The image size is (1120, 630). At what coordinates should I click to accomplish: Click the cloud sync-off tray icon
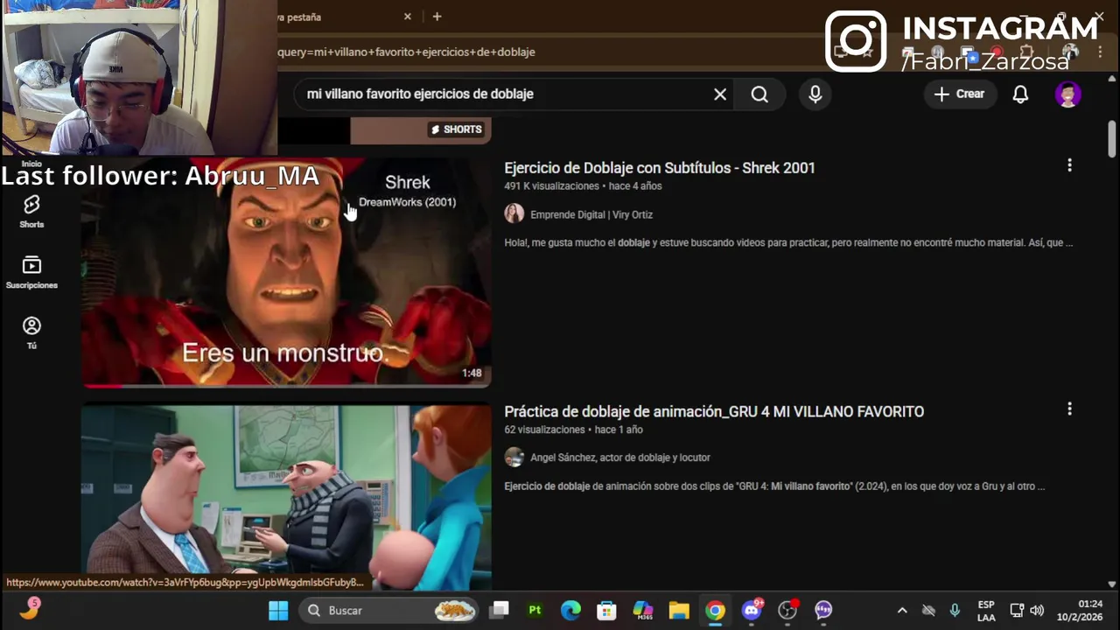pyautogui.click(x=928, y=611)
